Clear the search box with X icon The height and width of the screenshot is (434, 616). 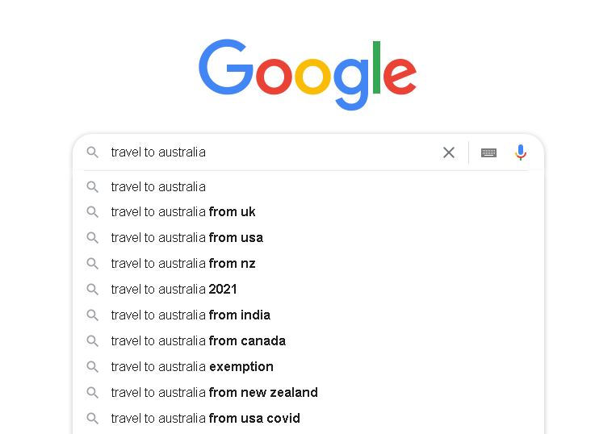449,152
